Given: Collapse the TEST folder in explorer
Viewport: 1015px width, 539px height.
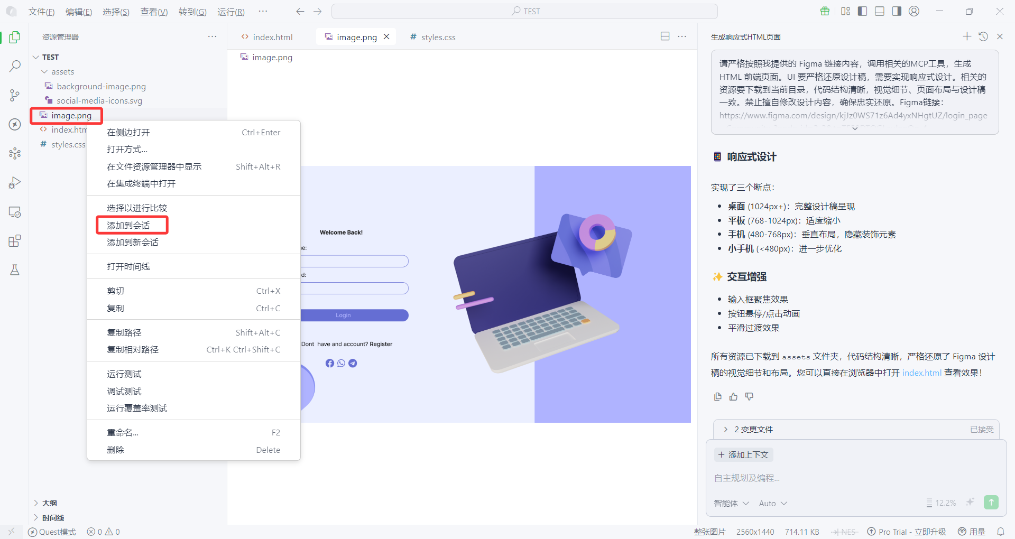Looking at the screenshot, I should click(x=35, y=57).
